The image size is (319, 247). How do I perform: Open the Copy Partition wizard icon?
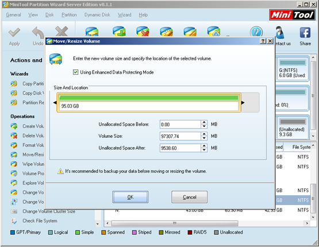[x=14, y=83]
